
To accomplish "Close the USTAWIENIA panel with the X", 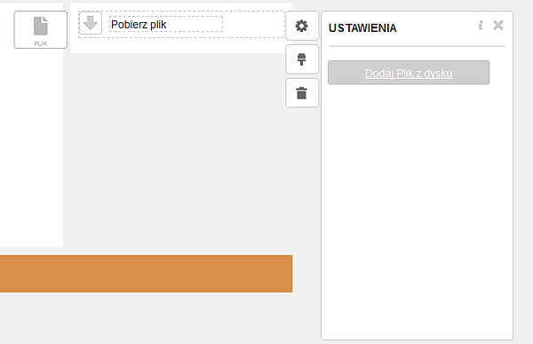I will pyautogui.click(x=498, y=25).
